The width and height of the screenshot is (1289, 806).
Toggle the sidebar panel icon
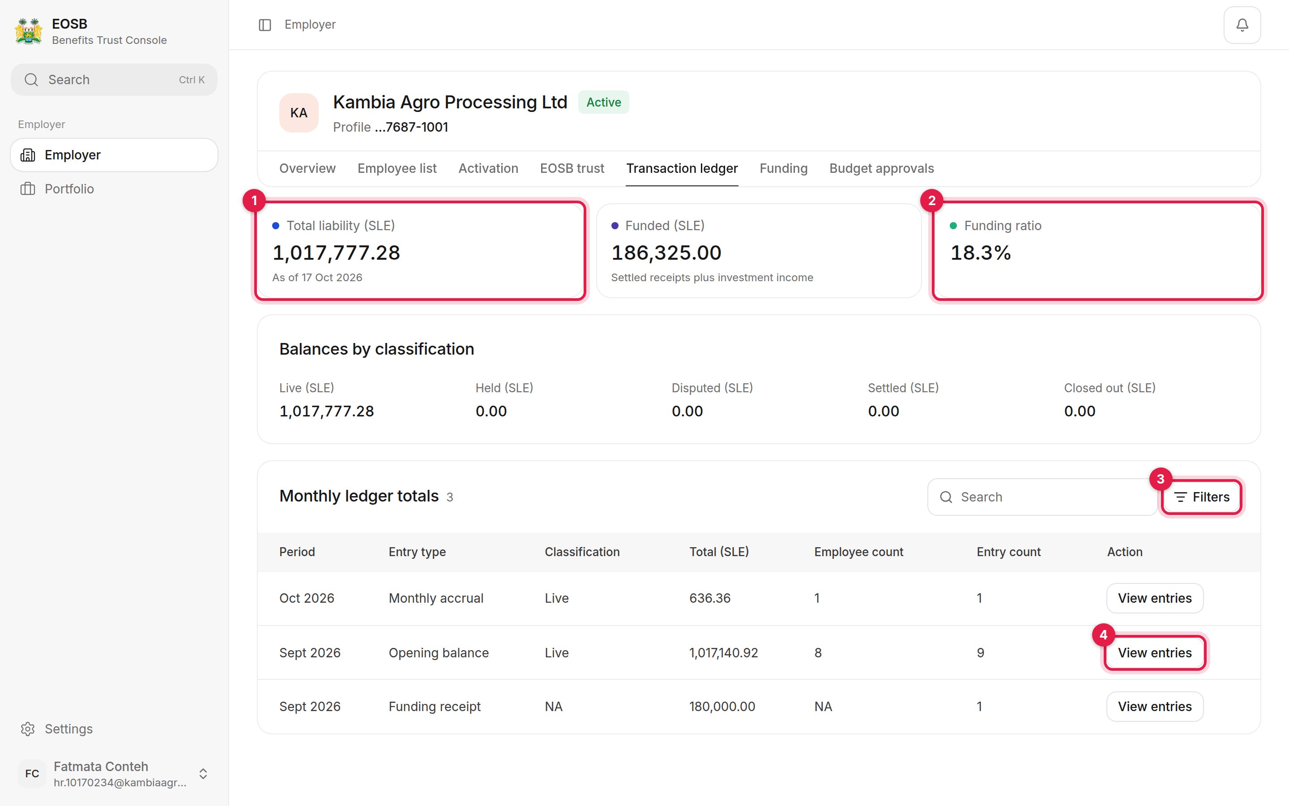pos(265,25)
